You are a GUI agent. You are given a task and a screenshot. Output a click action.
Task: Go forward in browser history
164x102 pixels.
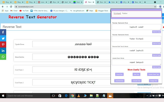(7, 7)
